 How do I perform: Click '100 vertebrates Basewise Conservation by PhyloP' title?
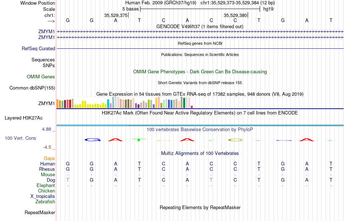(200, 130)
